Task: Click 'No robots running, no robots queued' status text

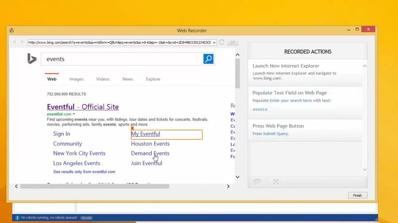Action: click(49, 217)
